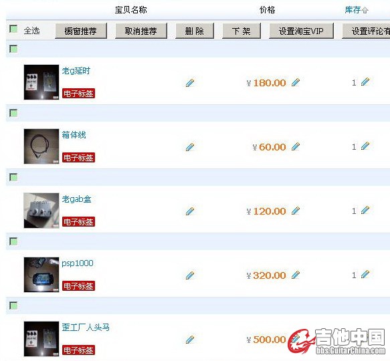Click the 下架 button
Image resolution: width=390 pixels, height=361 pixels.
pyautogui.click(x=241, y=31)
